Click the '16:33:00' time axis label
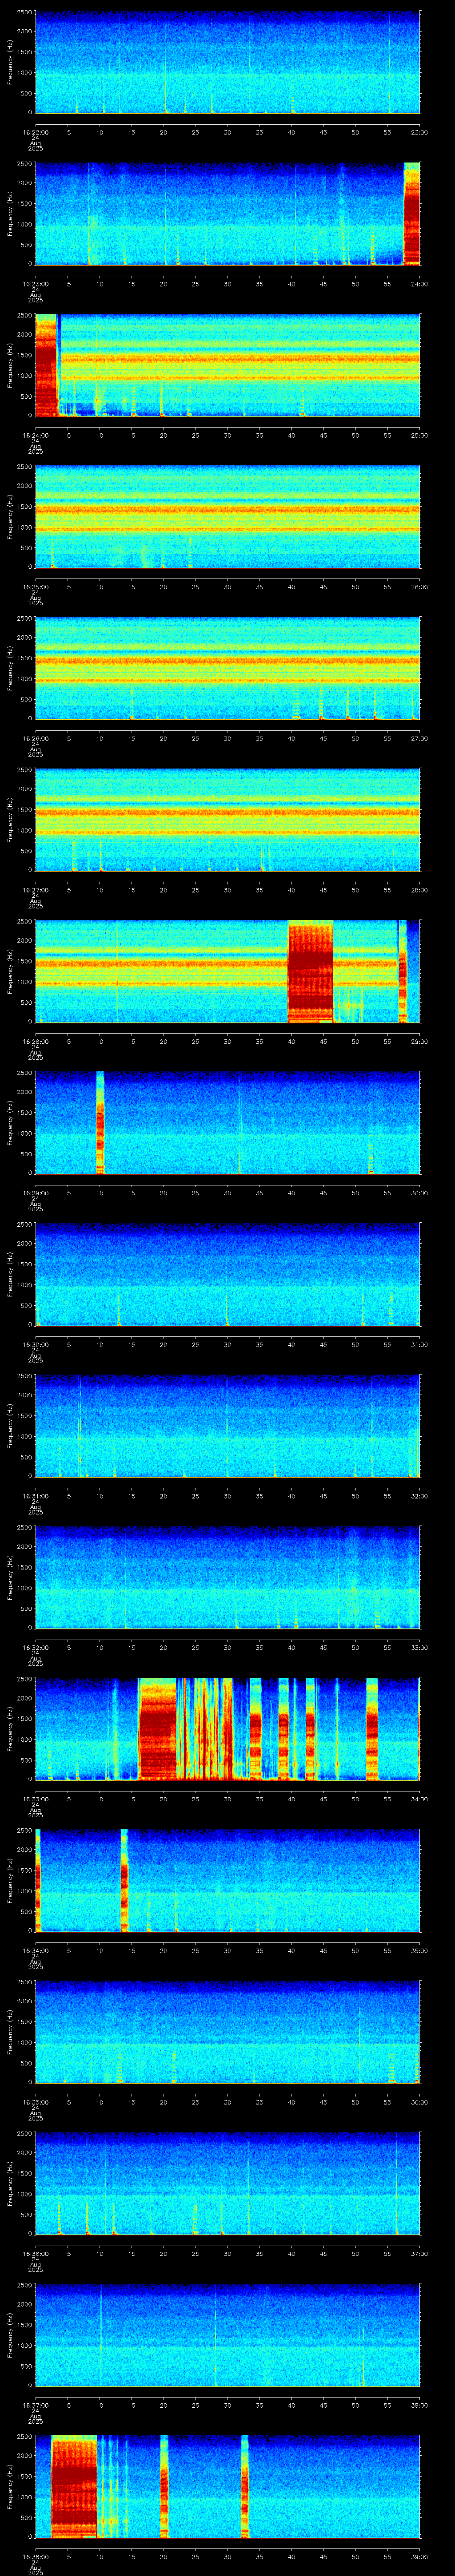The image size is (455, 2576). 35,1798
